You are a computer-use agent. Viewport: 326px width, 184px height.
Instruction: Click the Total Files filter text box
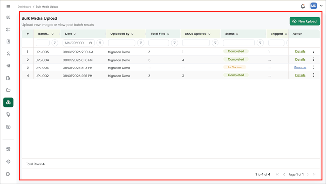(x=159, y=43)
